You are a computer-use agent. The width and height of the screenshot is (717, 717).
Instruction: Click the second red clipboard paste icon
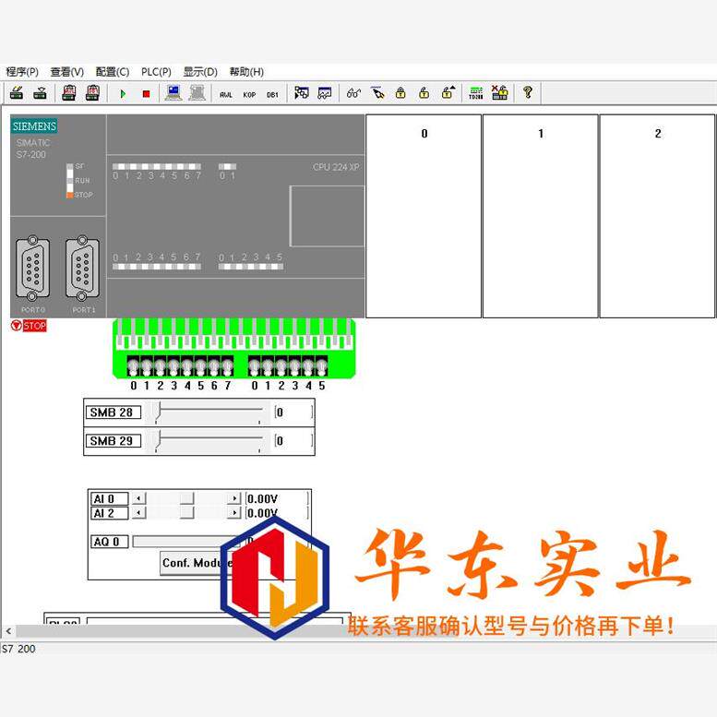tap(93, 93)
